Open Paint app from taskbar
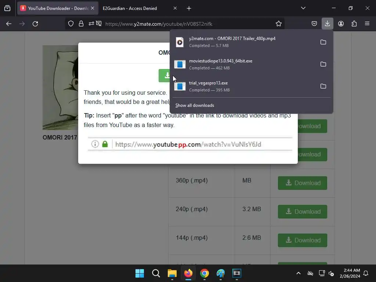Viewport: 376px width, 282px height. pos(221,273)
